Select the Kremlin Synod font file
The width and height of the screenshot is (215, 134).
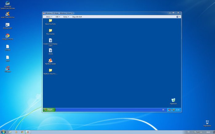tap(50, 42)
